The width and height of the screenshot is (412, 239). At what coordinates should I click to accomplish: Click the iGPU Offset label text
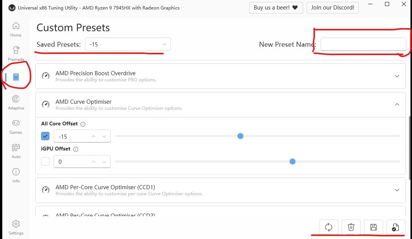tap(56, 149)
